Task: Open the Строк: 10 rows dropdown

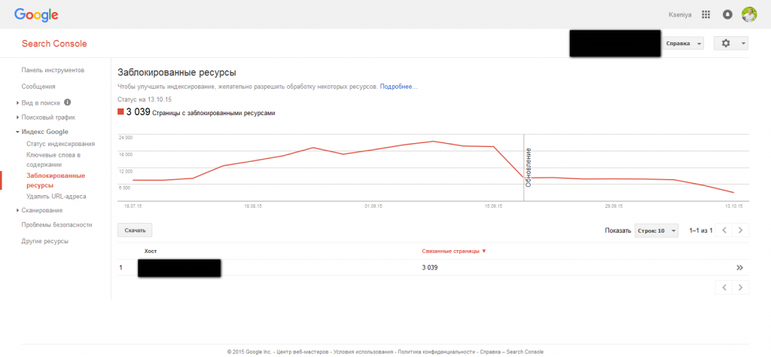Action: pos(657,230)
